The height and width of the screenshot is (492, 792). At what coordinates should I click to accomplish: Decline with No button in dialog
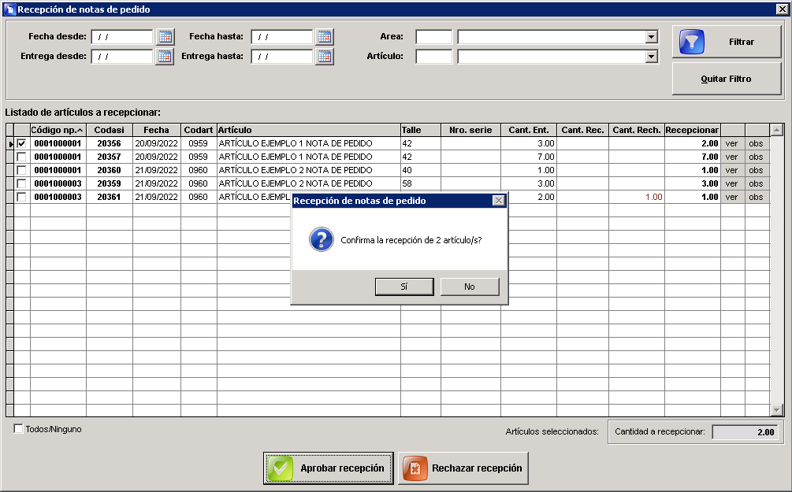pyautogui.click(x=470, y=287)
